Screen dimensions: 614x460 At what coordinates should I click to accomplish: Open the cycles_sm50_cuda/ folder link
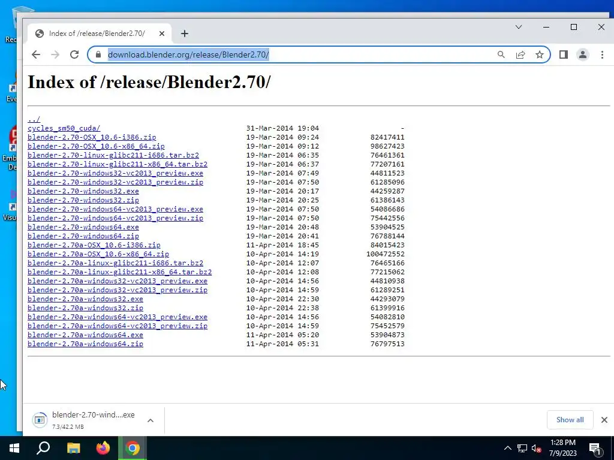64,128
